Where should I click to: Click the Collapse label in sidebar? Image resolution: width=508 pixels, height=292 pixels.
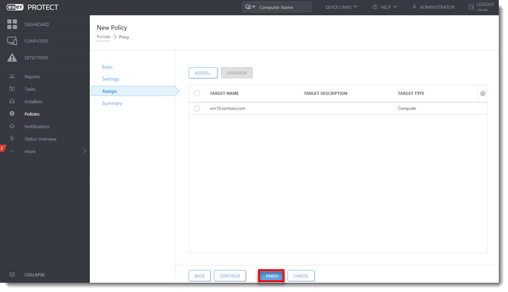pyautogui.click(x=34, y=275)
